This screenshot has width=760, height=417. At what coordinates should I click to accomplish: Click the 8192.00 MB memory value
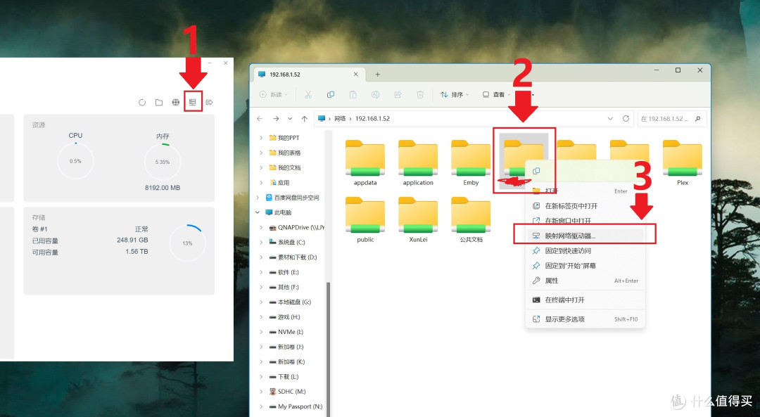163,188
